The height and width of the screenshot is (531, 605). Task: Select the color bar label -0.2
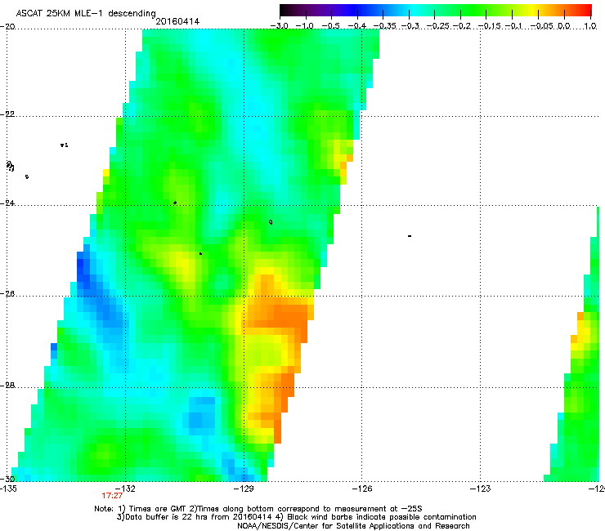click(462, 26)
